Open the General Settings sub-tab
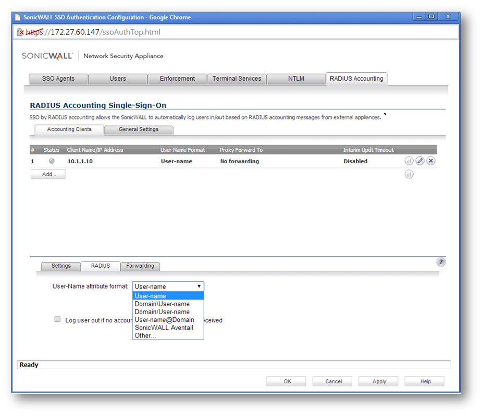This screenshot has width=483, height=416. pyautogui.click(x=139, y=129)
